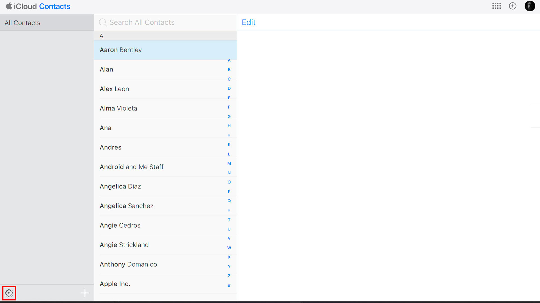Focus the Search All Contacts field
Image resolution: width=540 pixels, height=303 pixels.
click(x=169, y=22)
